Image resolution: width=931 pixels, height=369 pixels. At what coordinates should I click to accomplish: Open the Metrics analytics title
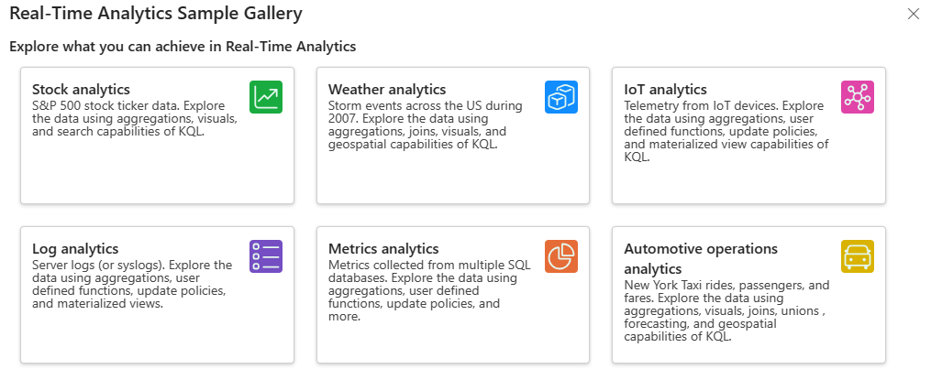[x=383, y=249]
